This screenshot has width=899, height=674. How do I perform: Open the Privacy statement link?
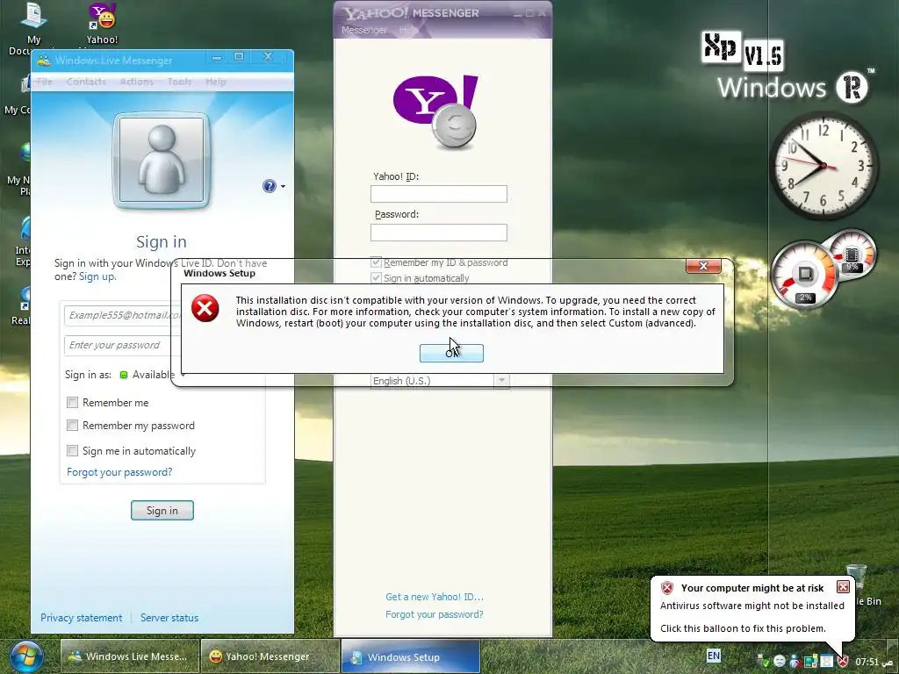pos(81,617)
